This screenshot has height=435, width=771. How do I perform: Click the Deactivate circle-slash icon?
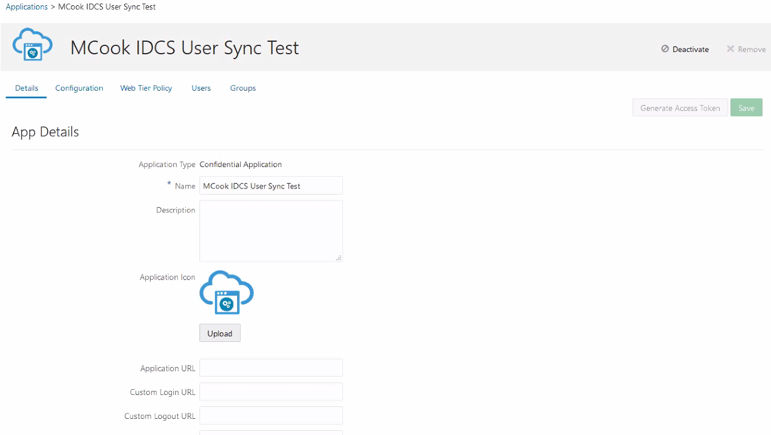point(665,49)
